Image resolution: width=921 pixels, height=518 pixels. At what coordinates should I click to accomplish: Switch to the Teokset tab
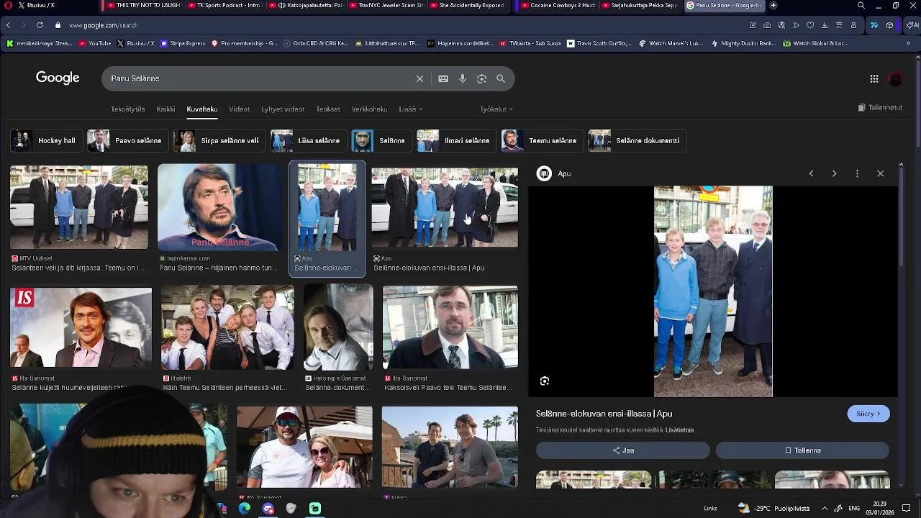click(x=328, y=109)
